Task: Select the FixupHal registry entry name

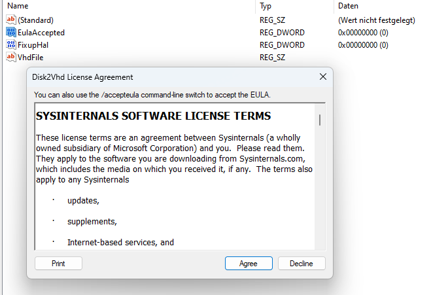Action: pos(33,45)
